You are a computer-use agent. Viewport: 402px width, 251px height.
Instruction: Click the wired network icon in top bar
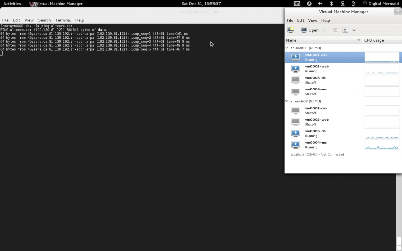(x=343, y=4)
